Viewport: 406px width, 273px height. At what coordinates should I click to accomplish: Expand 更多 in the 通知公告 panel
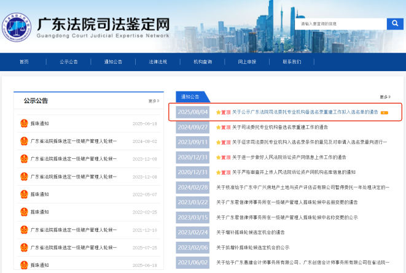pyautogui.click(x=385, y=97)
